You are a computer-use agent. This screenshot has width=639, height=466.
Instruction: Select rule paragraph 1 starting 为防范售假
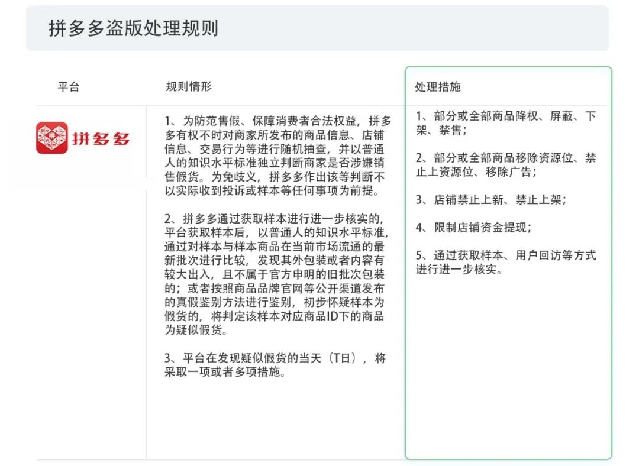click(x=278, y=156)
